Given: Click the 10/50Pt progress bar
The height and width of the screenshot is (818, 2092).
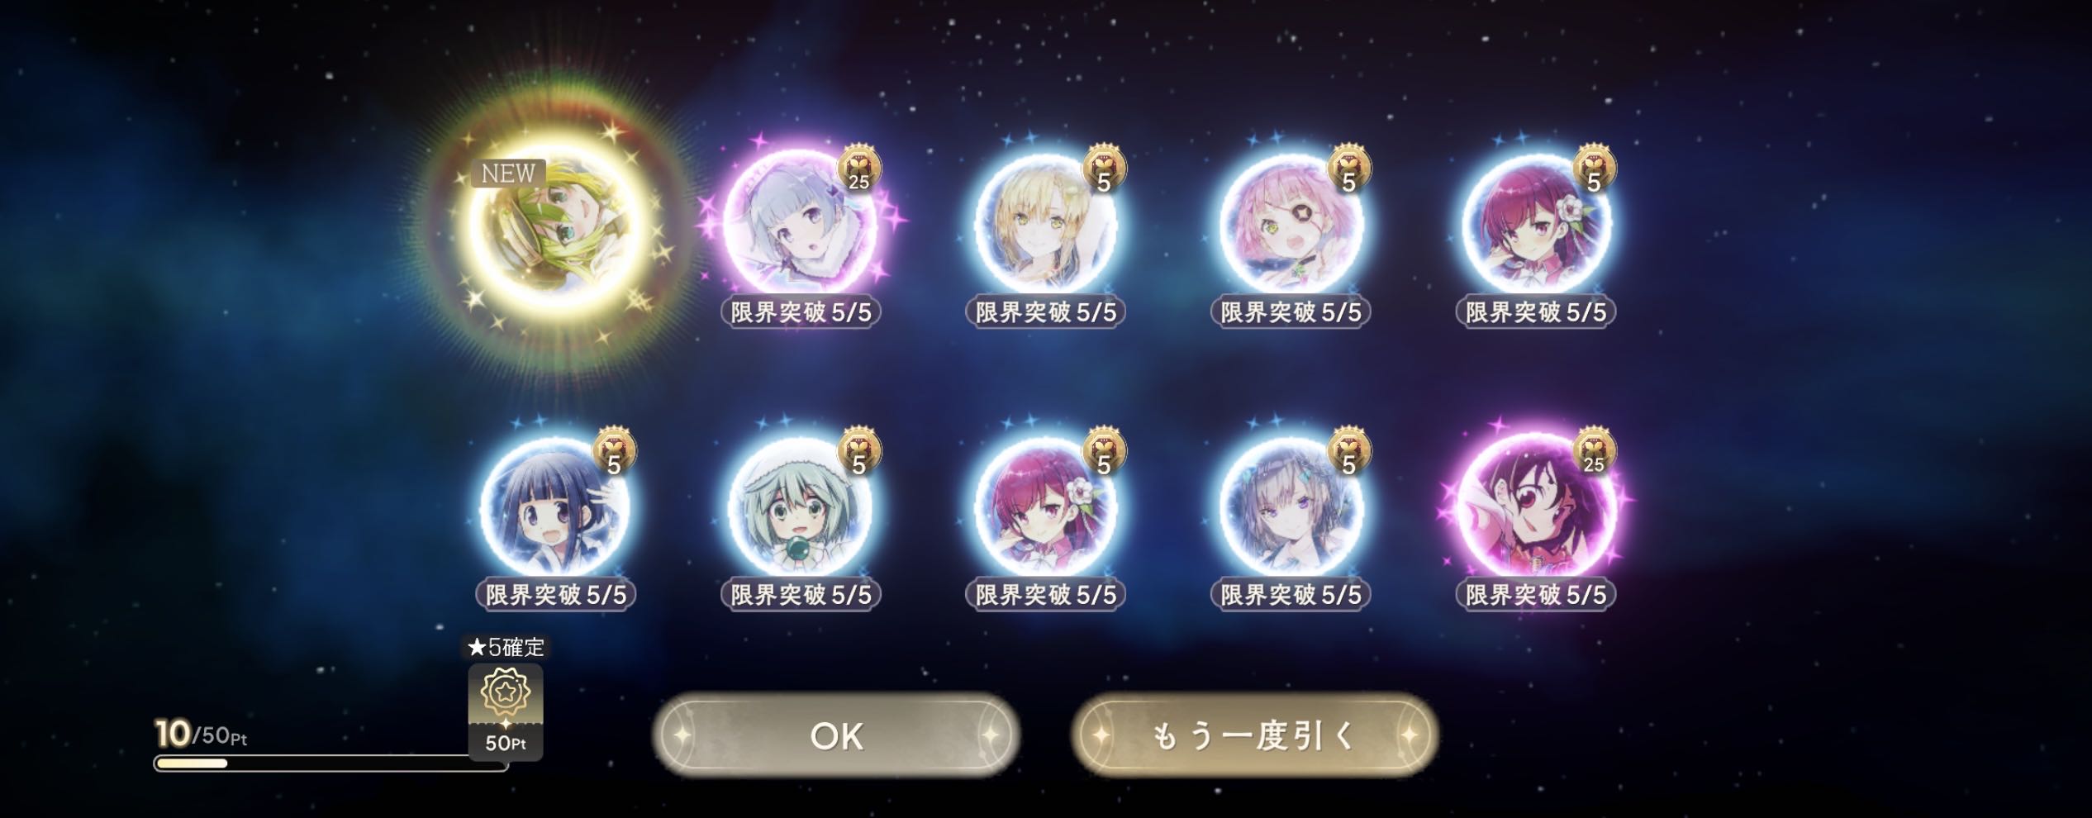Looking at the screenshot, I should (x=330, y=763).
